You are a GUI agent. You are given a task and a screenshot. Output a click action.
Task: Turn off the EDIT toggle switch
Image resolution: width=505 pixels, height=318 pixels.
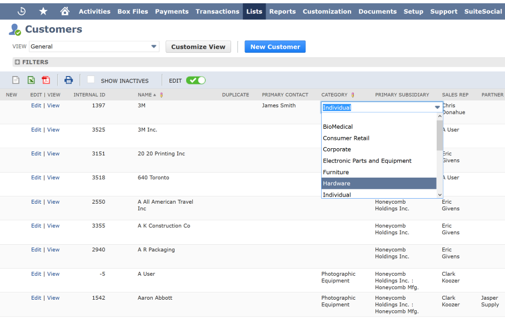point(196,80)
